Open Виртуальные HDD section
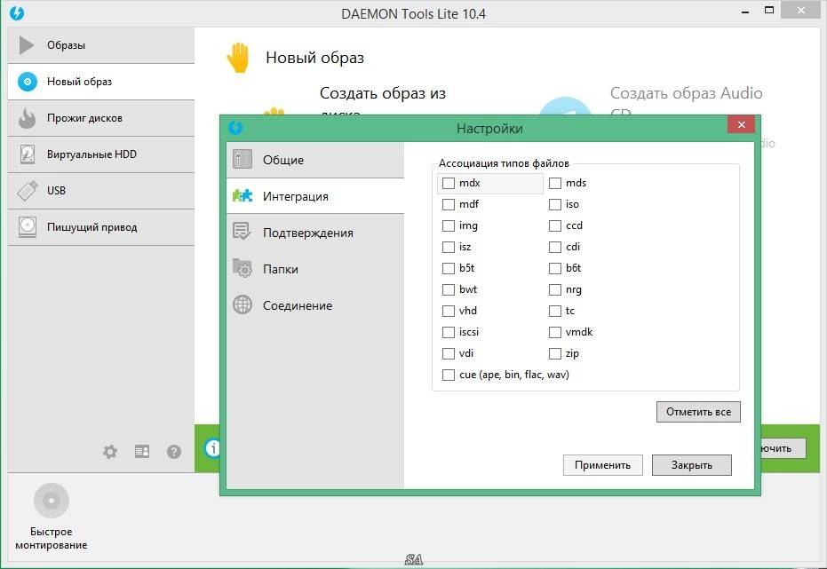This screenshot has height=569, width=827. (x=100, y=154)
